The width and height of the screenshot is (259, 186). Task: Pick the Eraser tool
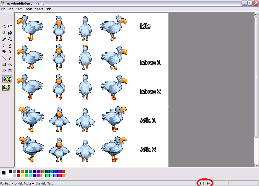coord(4,33)
